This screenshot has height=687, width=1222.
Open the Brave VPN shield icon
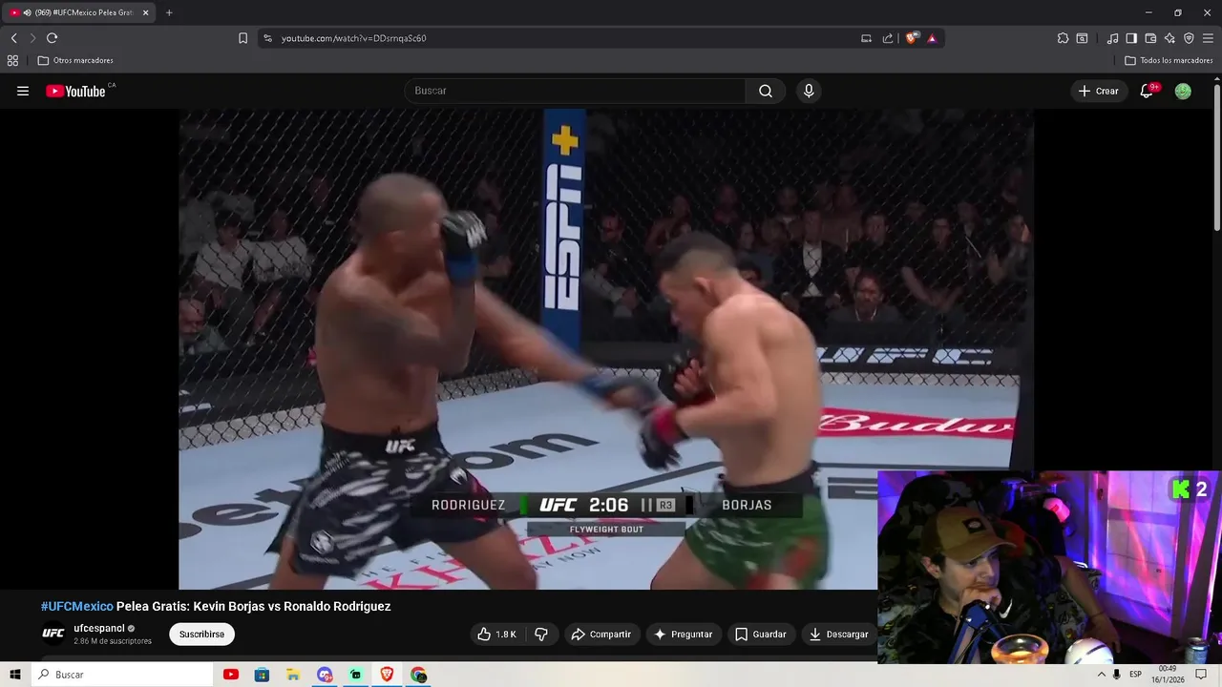(1189, 38)
